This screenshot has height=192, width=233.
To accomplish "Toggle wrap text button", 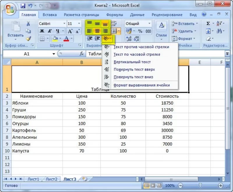I will [114, 23].
